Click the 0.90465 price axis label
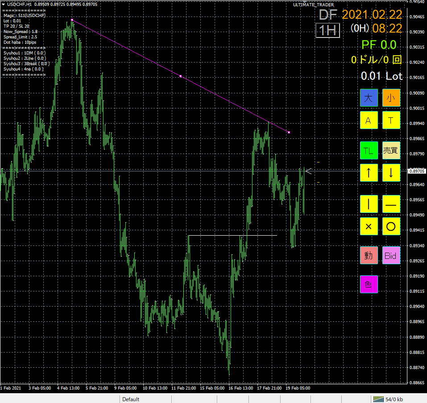This screenshot has width=427, height=403. [417, 17]
